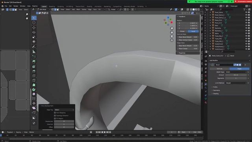Open the Limit Method dropdown
Image resolution: width=252 pixels, height=142 pixels.
click(x=236, y=83)
